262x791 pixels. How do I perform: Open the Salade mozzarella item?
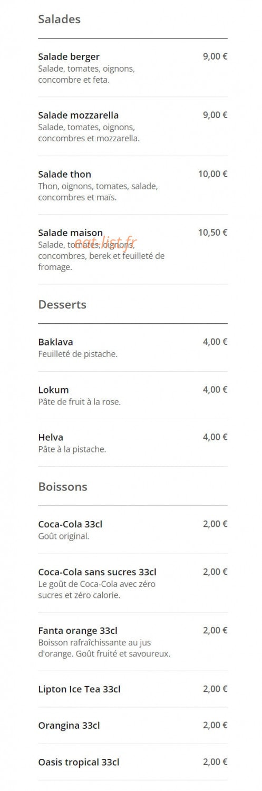point(133,127)
